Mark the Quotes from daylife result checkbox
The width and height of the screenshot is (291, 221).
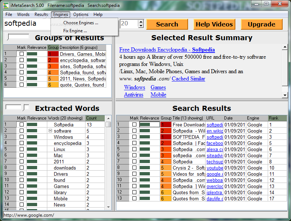135,199
